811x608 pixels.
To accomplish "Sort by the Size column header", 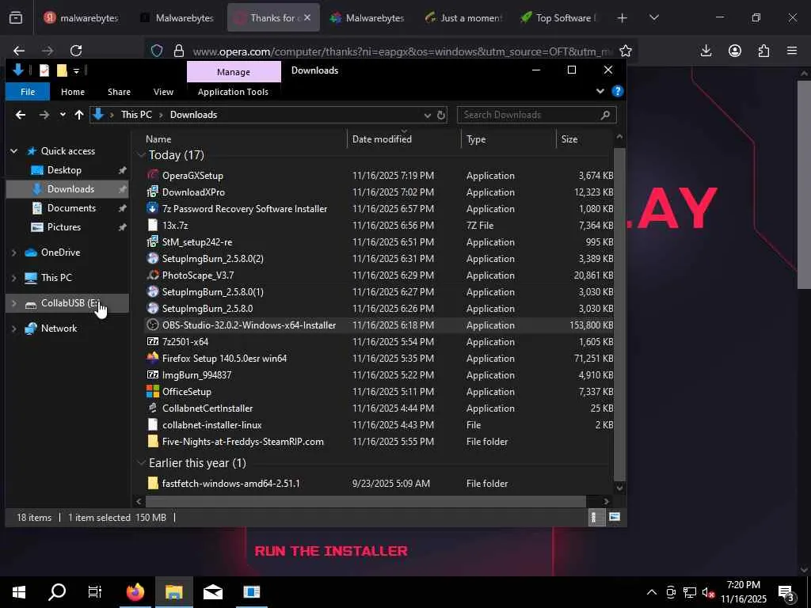I will pos(569,139).
